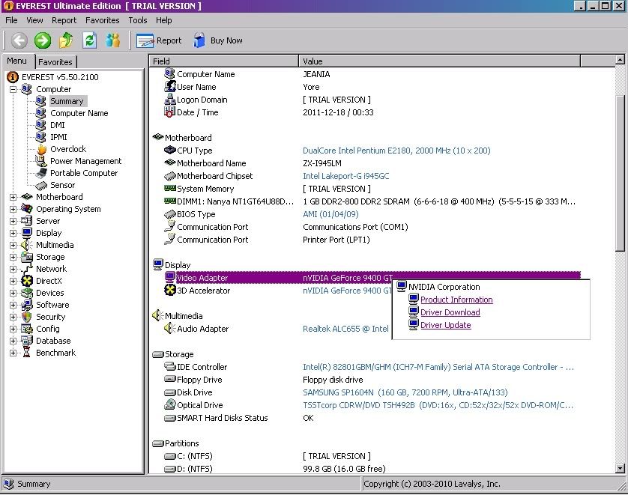Click the scrollbar down arrow
Viewport: 628px width, 495px height.
tap(620, 468)
